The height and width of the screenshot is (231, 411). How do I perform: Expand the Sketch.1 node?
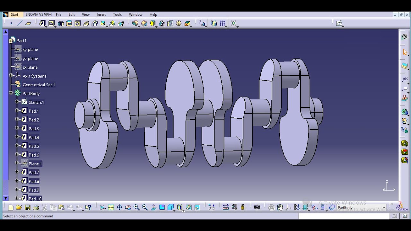pyautogui.click(x=17, y=102)
